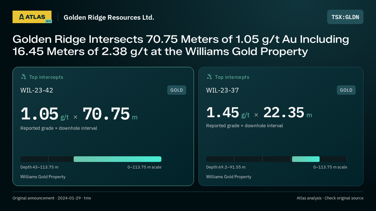Click the drill icon in the WIL-23-42 card
Image resolution: width=376 pixels, height=211 pixels.
pos(23,77)
